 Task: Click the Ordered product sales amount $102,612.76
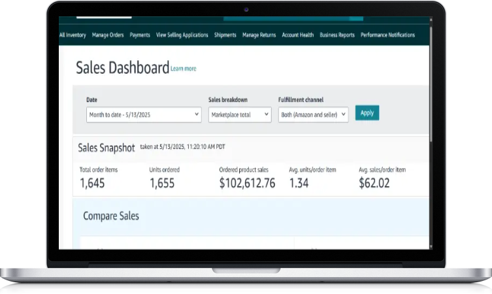pos(247,183)
